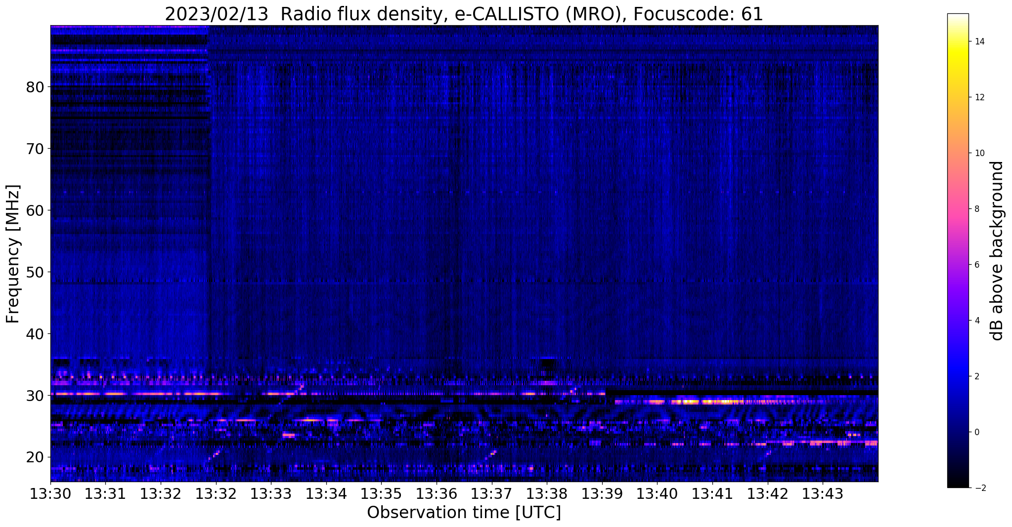Screen dimensions: 1012x527
Task: Click the 13:40 time tick label
Action: click(657, 493)
